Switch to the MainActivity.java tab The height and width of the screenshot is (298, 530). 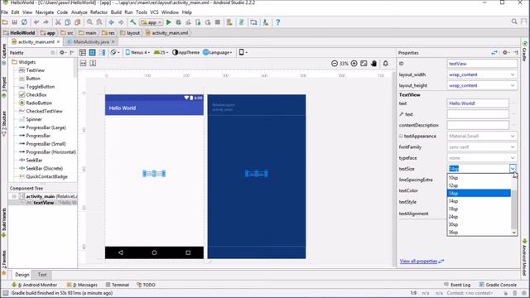pyautogui.click(x=91, y=42)
